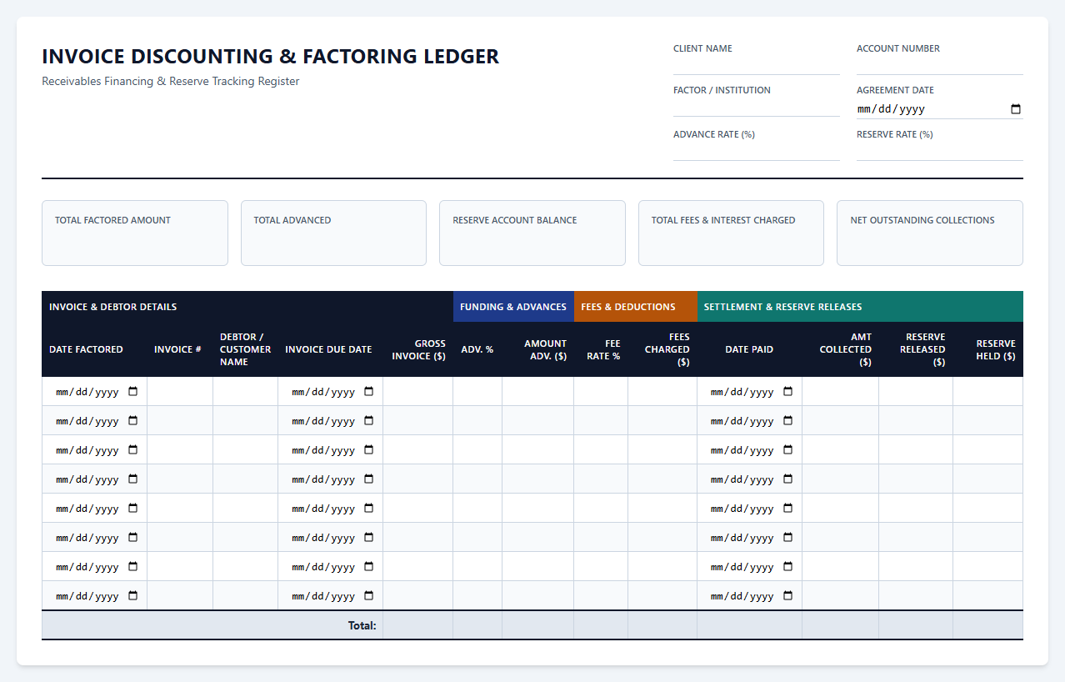Open calendar icon for sixth row Invoice Due Date

(x=369, y=537)
